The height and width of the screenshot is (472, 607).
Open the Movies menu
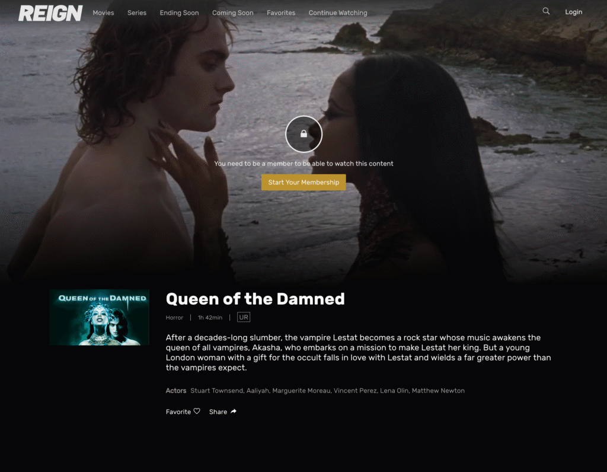pos(103,13)
